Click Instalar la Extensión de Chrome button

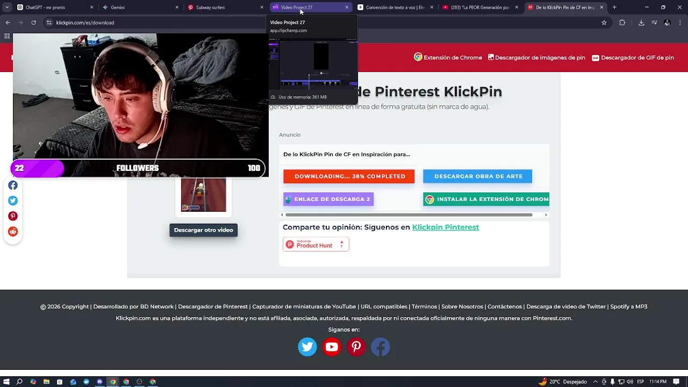tap(486, 199)
